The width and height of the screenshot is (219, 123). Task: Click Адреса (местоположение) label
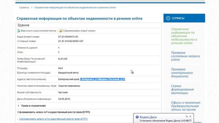pos(32,79)
